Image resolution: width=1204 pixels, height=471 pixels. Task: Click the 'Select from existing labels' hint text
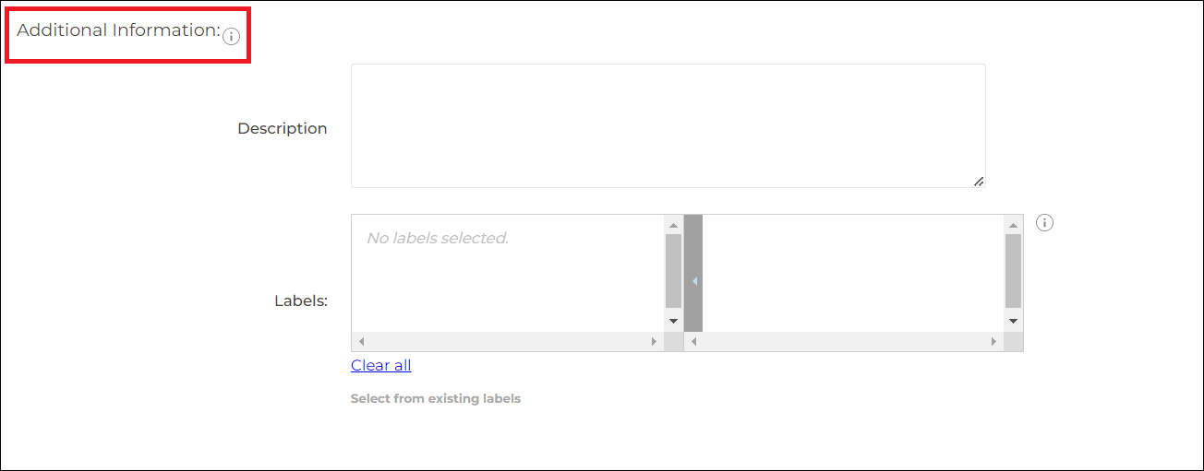pyautogui.click(x=436, y=399)
